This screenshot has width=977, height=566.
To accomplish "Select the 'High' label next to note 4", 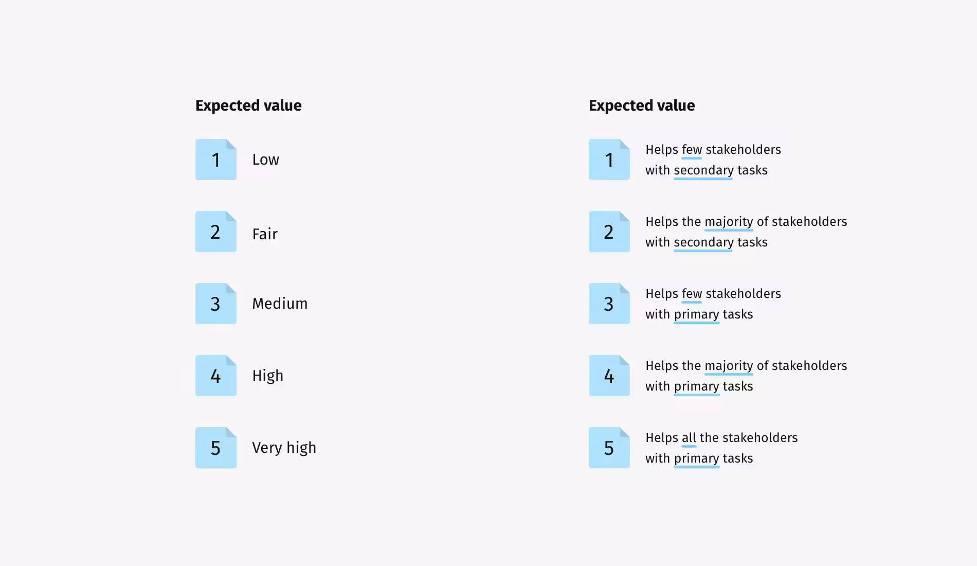I will 267,376.
